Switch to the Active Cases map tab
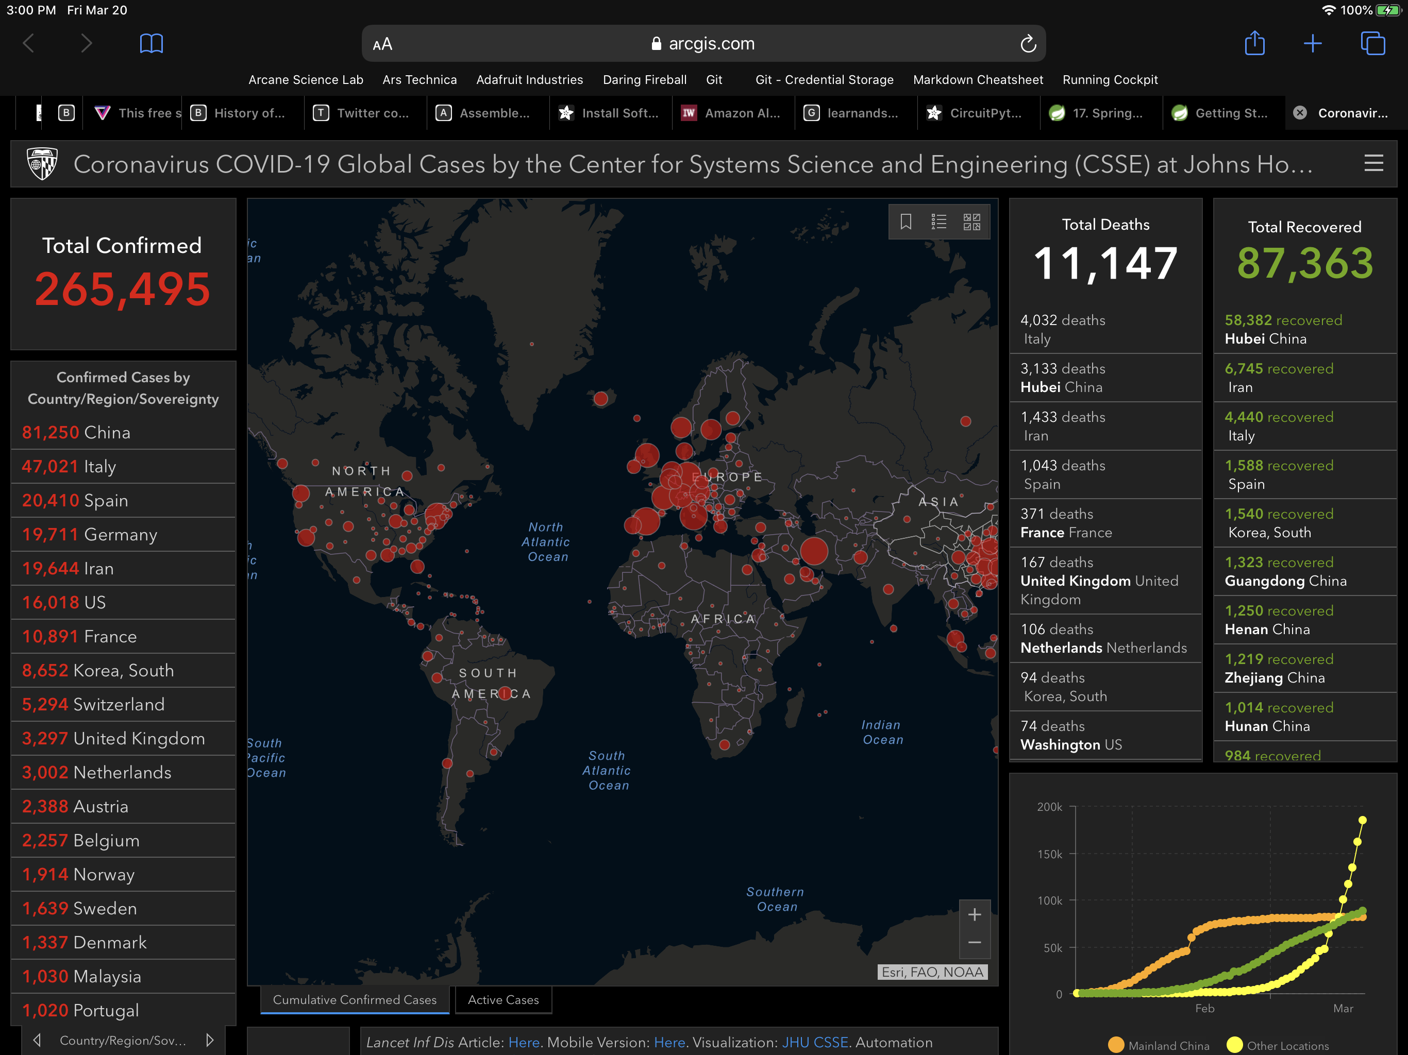The width and height of the screenshot is (1408, 1055). pyautogui.click(x=503, y=1000)
